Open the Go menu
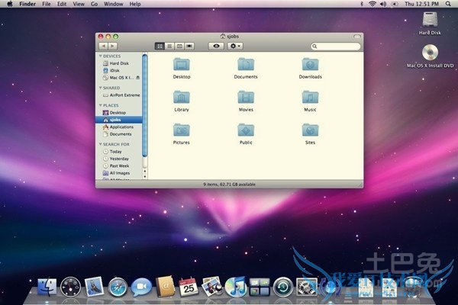The image size is (458, 305). pyautogui.click(x=94, y=4)
